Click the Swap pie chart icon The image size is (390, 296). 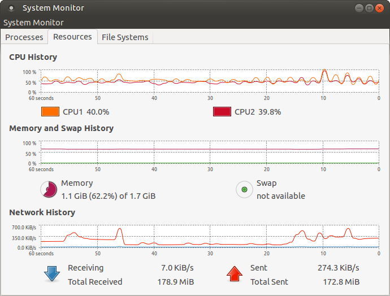[x=244, y=190]
